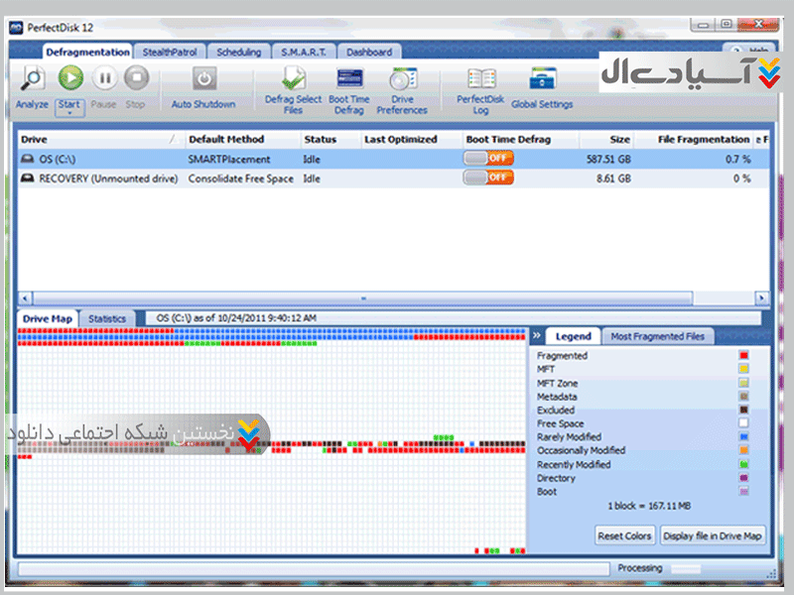Viewport: 794px width, 595px height.
Task: Toggle Boot Time Defrag for RECOVERY drive
Action: tap(487, 178)
